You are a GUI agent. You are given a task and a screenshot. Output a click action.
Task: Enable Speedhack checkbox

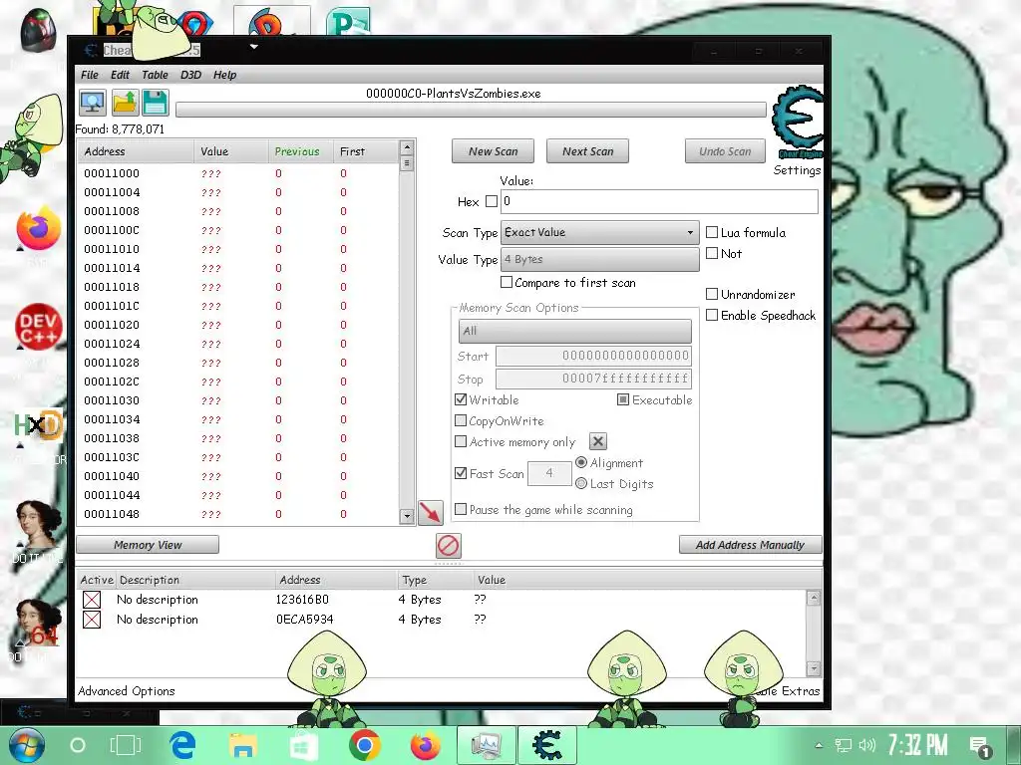coord(712,315)
